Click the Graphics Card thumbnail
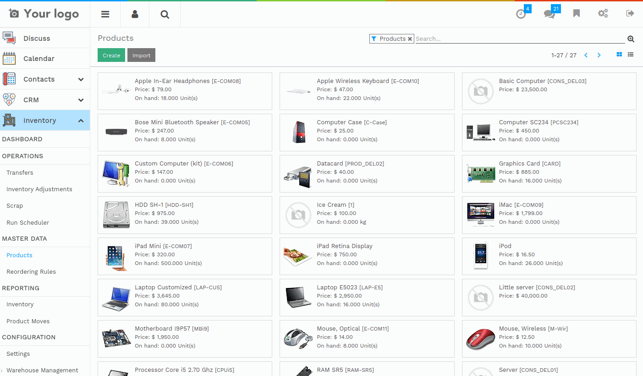The image size is (643, 376). coord(481,174)
